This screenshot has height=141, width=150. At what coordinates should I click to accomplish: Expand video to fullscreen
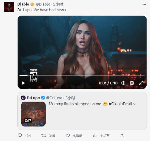point(141,83)
